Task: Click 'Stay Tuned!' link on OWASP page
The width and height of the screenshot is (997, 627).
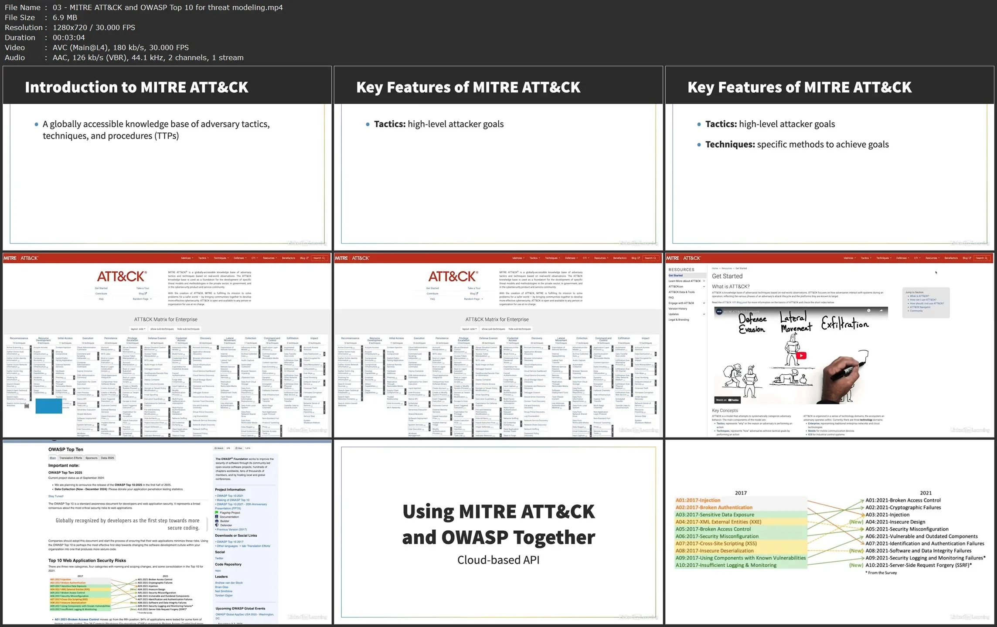Action: [x=56, y=496]
